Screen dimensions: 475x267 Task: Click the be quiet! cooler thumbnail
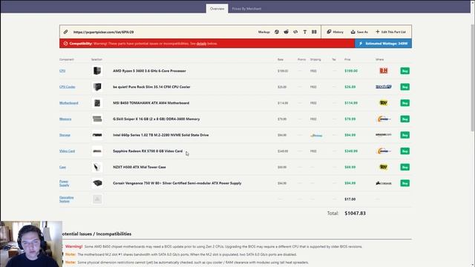pyautogui.click(x=97, y=87)
